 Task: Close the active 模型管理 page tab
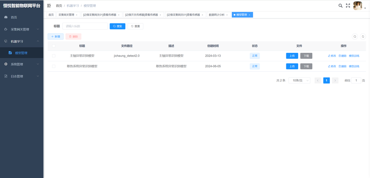click(x=249, y=15)
